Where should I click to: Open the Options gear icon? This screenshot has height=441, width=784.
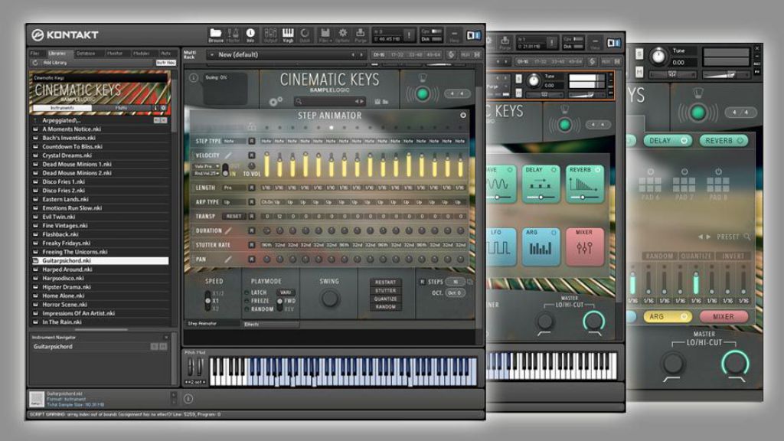pos(342,35)
